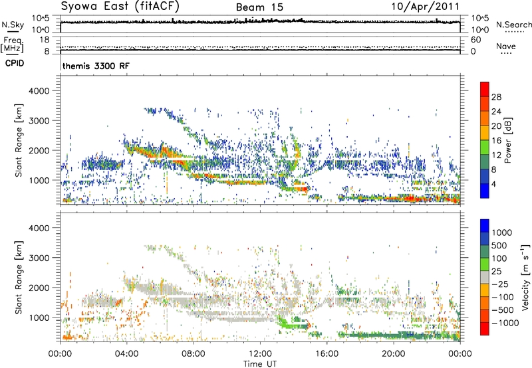
Task: Click the 16 label on power colorbar
Action: 496,141
